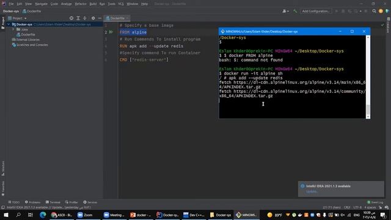Open the Favorites tool window stripe
This screenshot has width=391, height=220.
(x=2, y=188)
